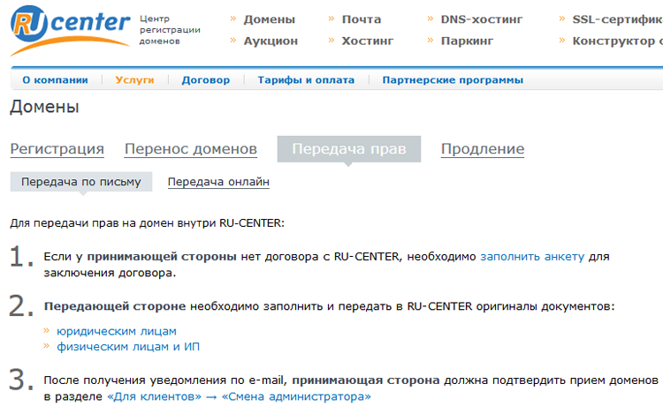Open the Аукцион top navigation link

click(x=271, y=41)
